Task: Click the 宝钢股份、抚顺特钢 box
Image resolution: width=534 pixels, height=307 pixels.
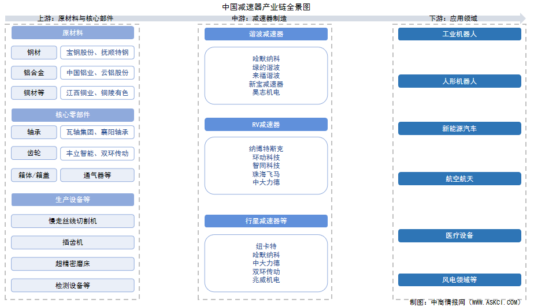Action: [98, 53]
